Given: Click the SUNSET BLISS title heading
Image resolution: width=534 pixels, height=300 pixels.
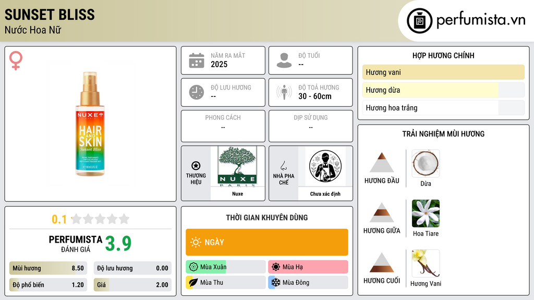Looking at the screenshot, I should coord(50,15).
